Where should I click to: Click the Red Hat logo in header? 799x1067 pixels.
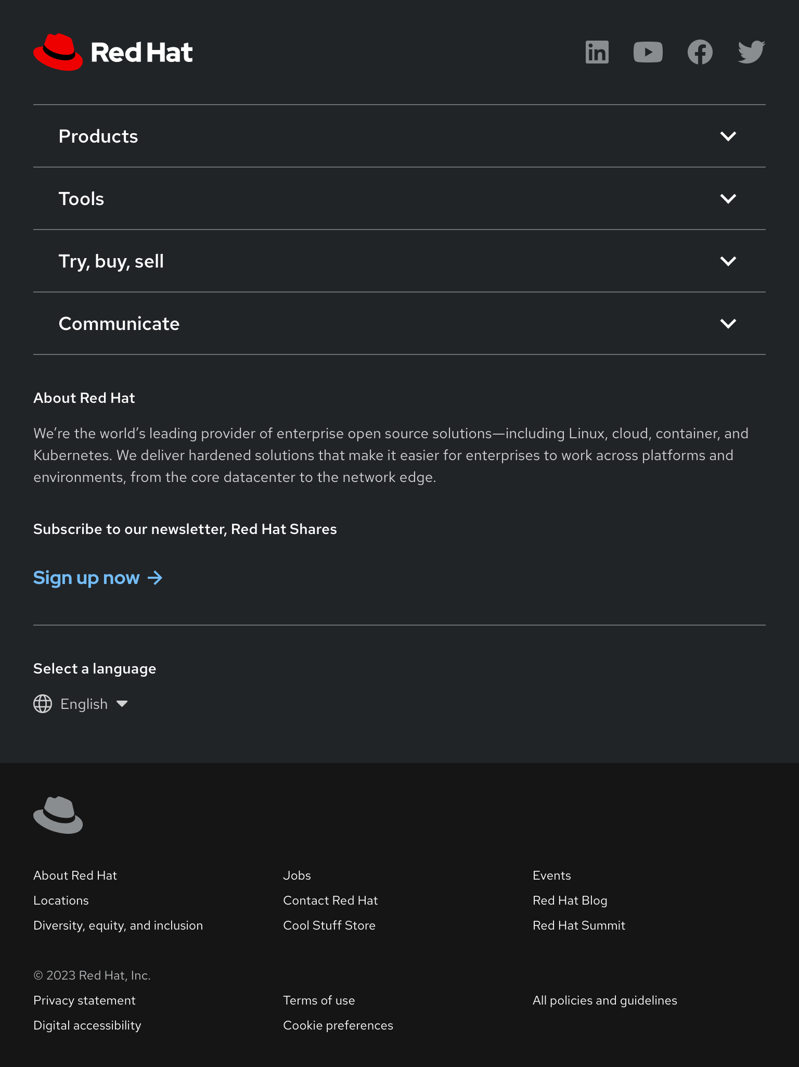(x=112, y=52)
